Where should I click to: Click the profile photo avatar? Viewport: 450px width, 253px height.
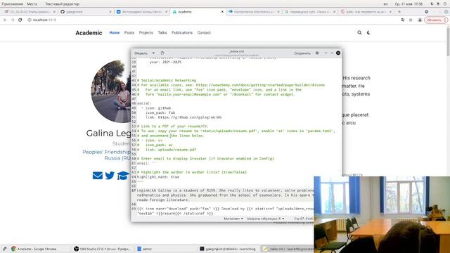tap(111, 91)
